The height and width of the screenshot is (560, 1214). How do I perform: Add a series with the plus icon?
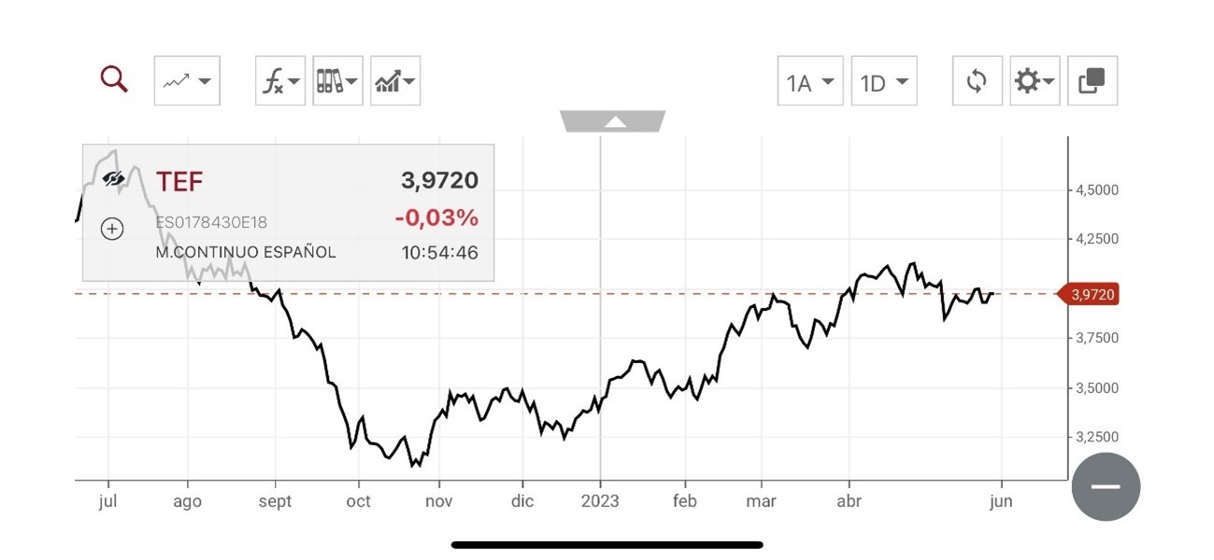(x=112, y=228)
